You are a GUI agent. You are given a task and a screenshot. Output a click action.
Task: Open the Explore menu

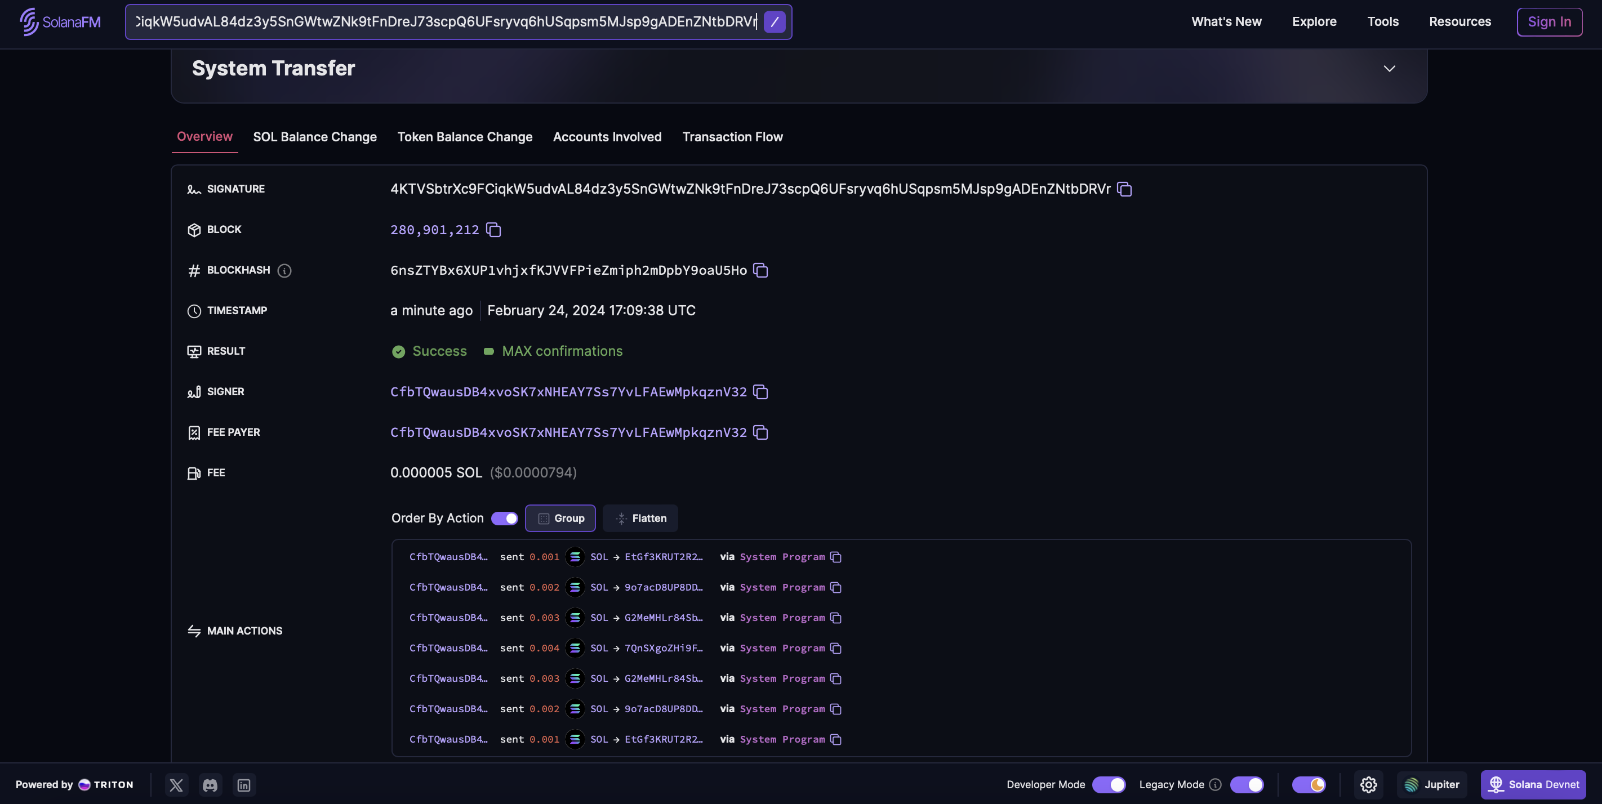[1314, 22]
